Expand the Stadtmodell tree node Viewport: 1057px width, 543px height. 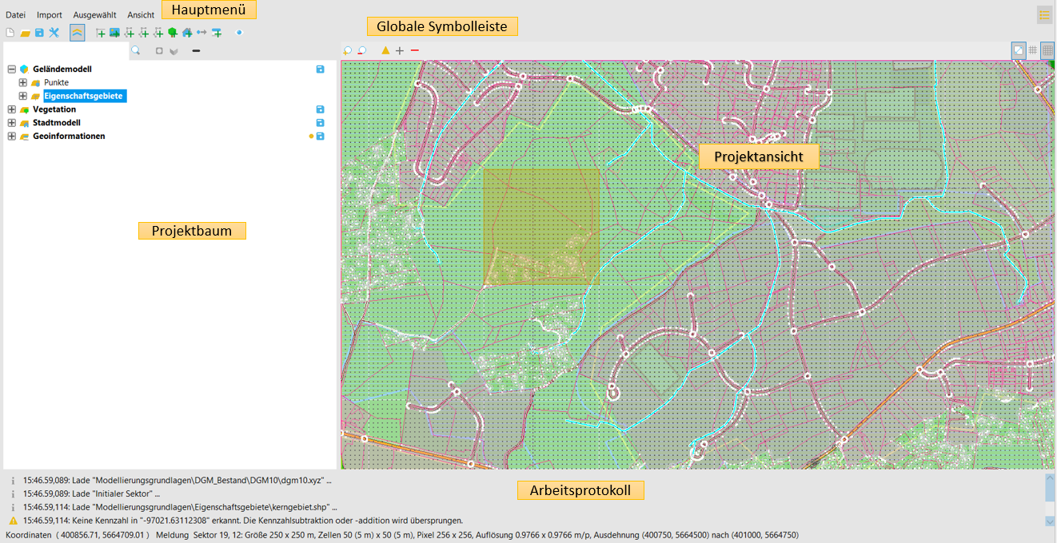[x=12, y=123]
